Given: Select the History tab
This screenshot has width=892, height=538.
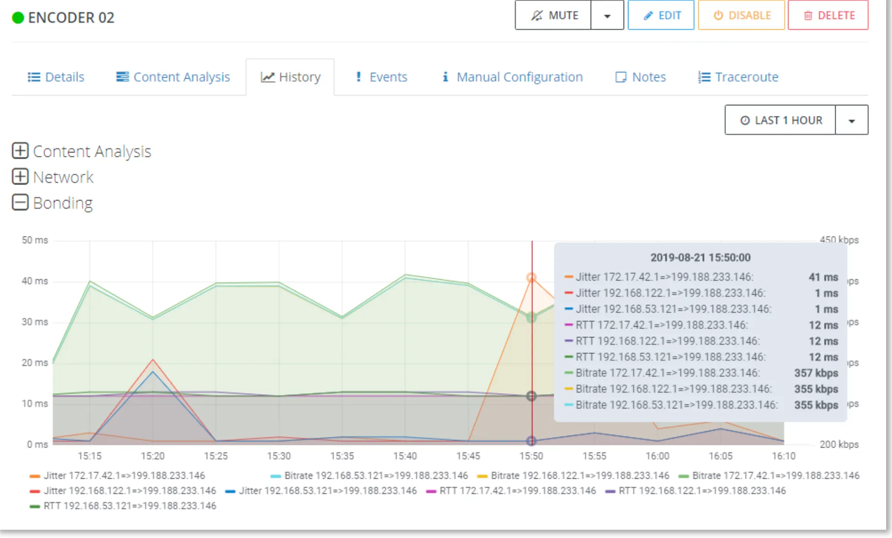Looking at the screenshot, I should (x=290, y=77).
